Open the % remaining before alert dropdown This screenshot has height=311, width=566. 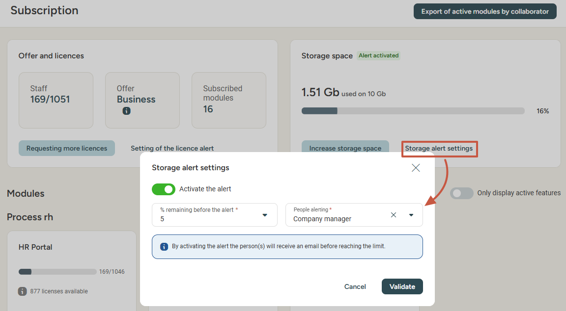264,215
